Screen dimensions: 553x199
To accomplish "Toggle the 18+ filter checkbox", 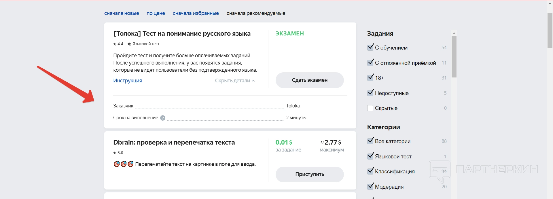I will point(370,78).
